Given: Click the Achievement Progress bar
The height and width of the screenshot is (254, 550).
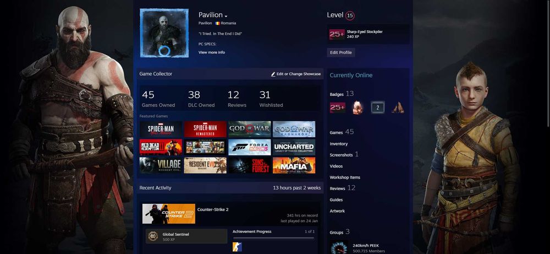Looking at the screenshot, I should tap(273, 238).
